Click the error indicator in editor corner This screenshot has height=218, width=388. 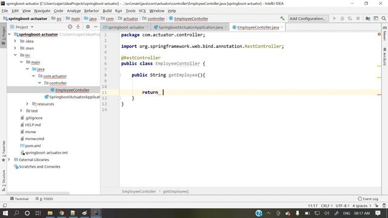click(379, 34)
